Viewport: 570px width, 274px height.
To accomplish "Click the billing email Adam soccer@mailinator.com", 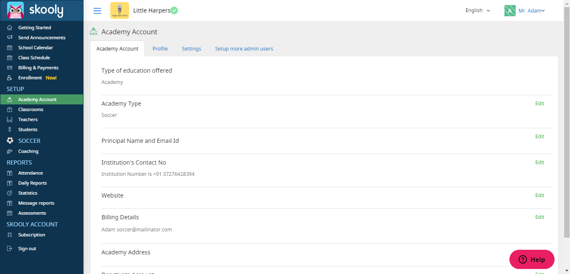I will coord(137,230).
